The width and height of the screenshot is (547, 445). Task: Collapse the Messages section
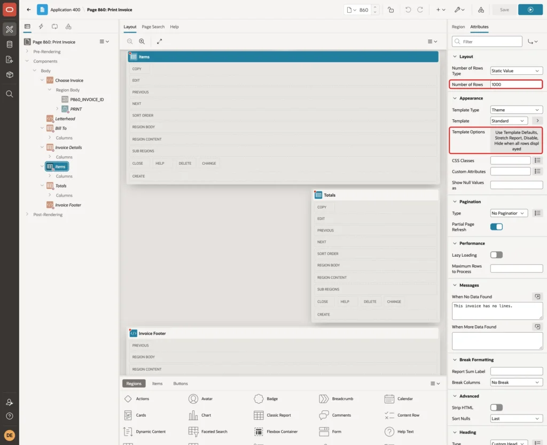[x=455, y=286]
